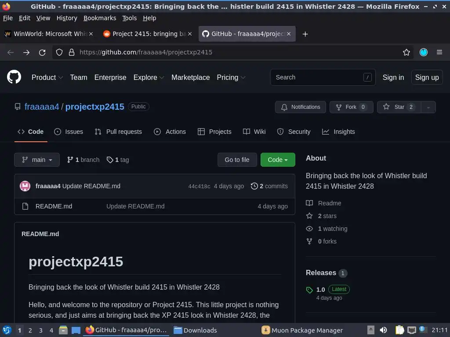Click fraaaaa4 avatar in the commit row
Image resolution: width=450 pixels, height=337 pixels.
tap(25, 186)
